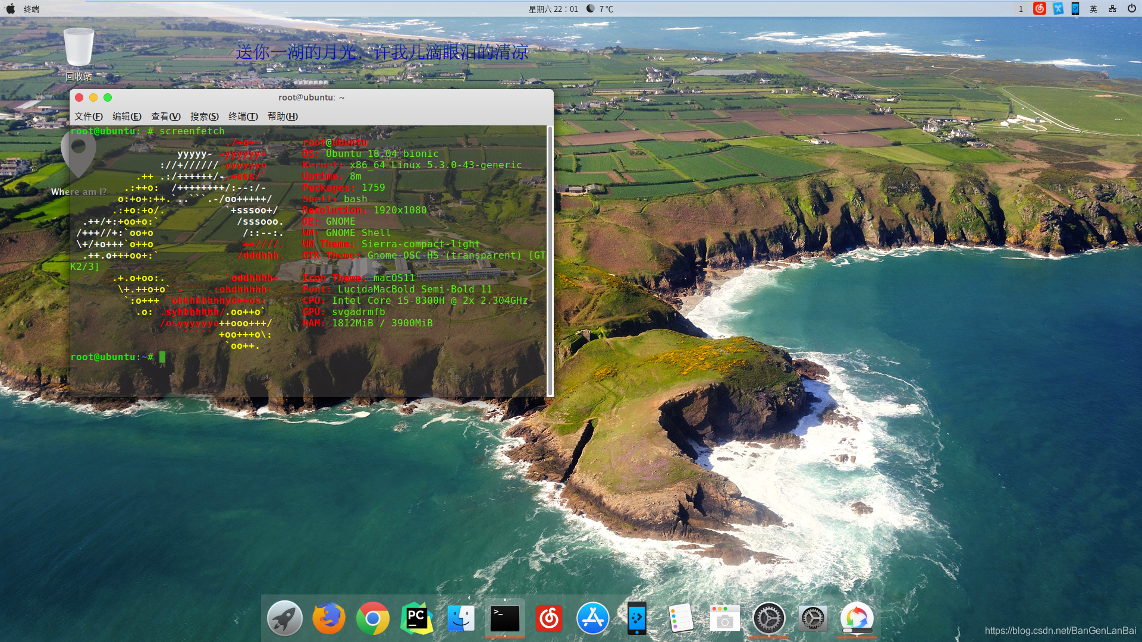Viewport: 1142px width, 642px height.
Task: Open PyCharm in the dock
Action: pyautogui.click(x=416, y=619)
